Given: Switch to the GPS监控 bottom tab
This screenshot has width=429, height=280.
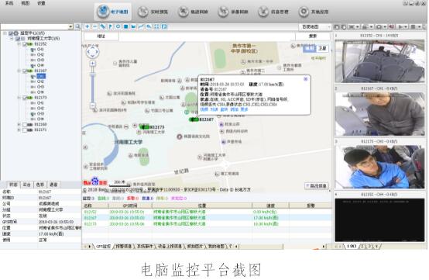Looking at the screenshot, I should 103,247.
